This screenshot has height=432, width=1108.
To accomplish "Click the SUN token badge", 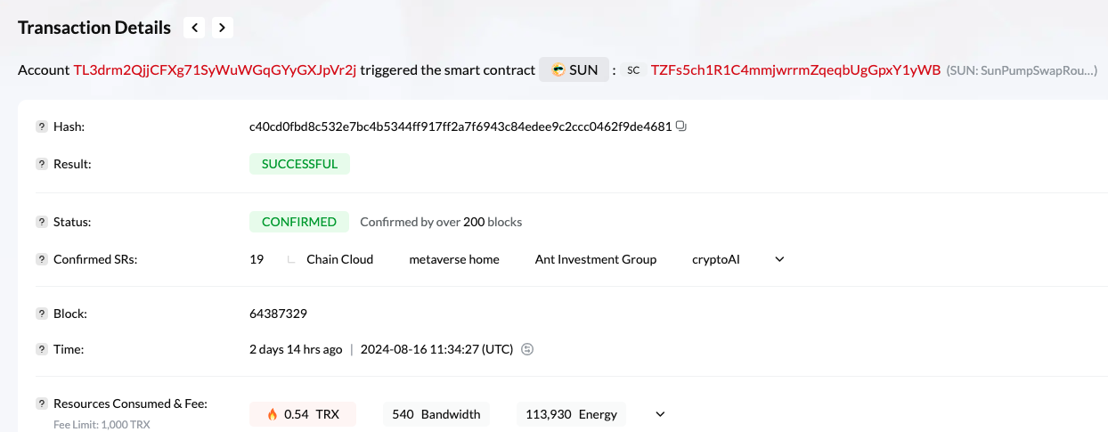I will (x=574, y=69).
